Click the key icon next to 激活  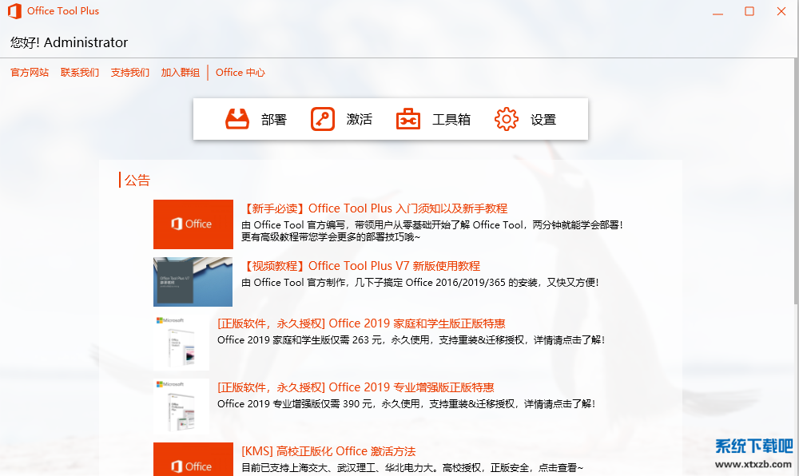coord(321,118)
